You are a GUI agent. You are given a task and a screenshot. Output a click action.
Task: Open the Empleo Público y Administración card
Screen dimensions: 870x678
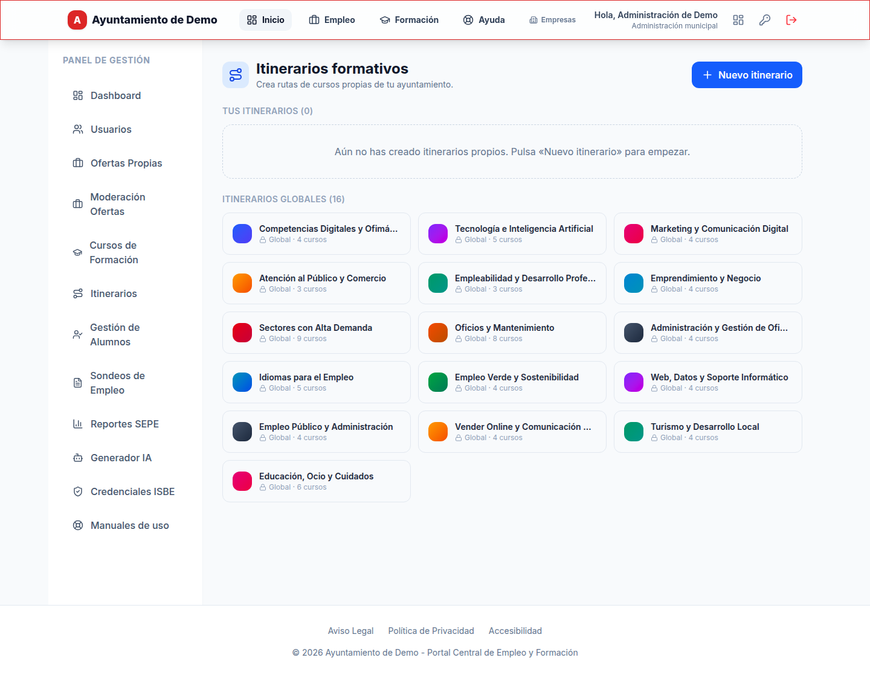pyautogui.click(x=317, y=432)
